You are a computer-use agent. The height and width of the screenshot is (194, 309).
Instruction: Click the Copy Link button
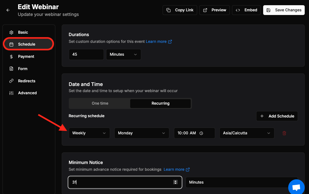tap(180, 10)
